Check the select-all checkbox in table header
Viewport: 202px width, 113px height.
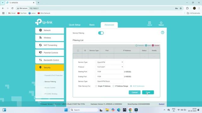[x=78, y=51]
